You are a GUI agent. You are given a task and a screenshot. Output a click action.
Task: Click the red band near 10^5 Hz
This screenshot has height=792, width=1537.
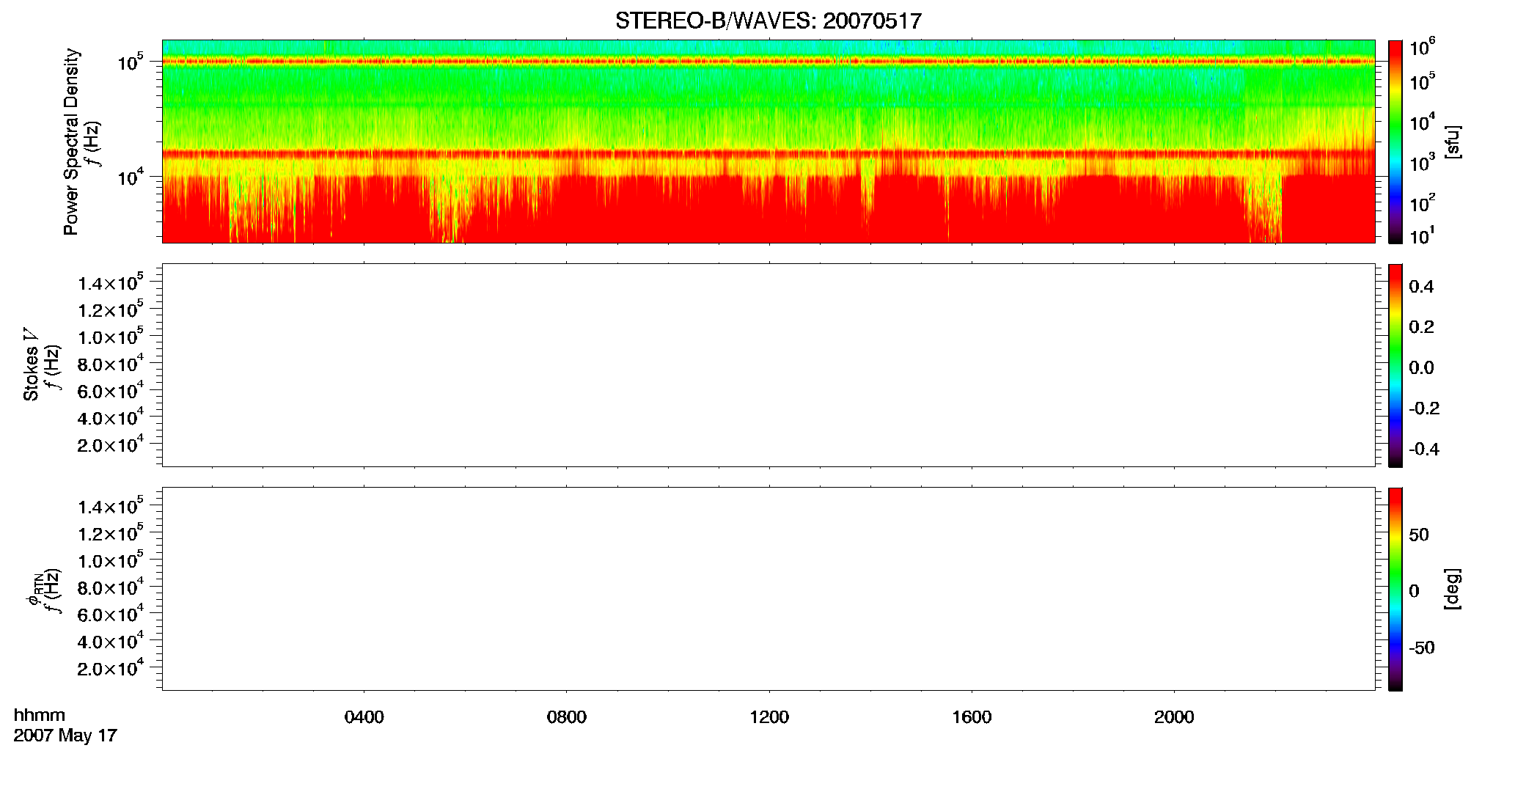(x=768, y=62)
